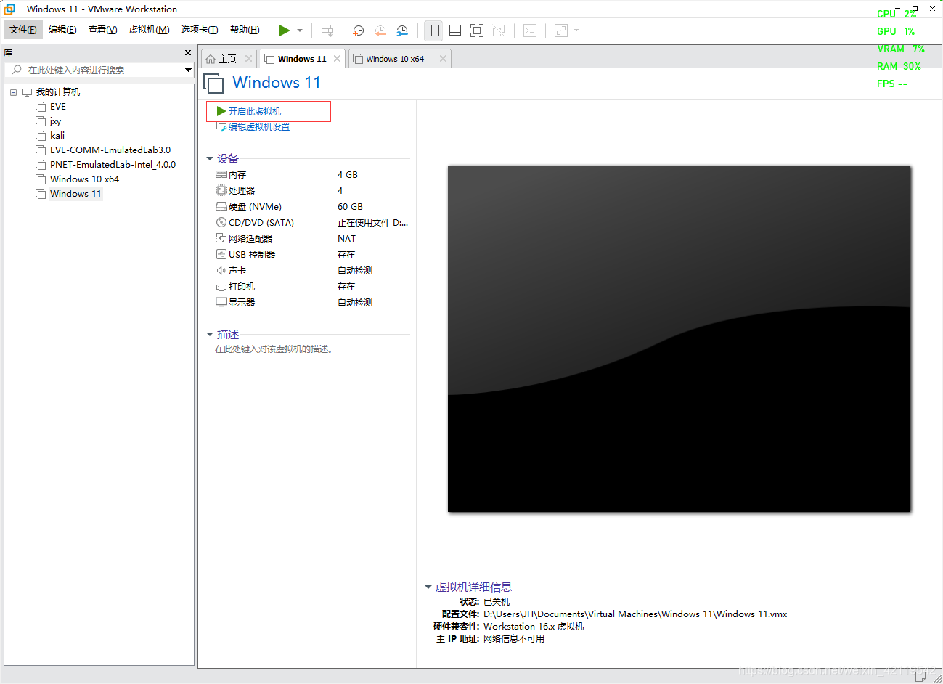Click the 声卡 device row
943x684 pixels.
(312, 271)
